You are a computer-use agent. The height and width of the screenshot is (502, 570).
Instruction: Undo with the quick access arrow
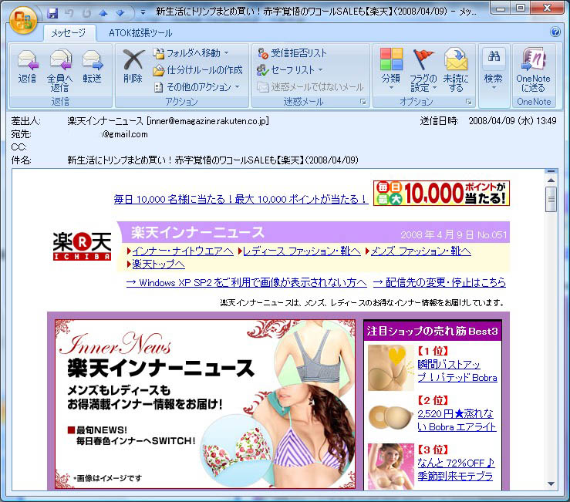(69, 13)
